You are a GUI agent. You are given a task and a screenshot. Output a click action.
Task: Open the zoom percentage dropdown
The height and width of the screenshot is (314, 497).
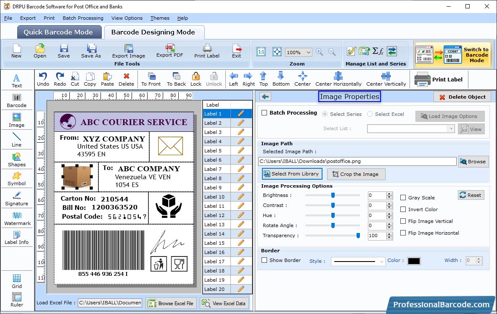pos(308,52)
